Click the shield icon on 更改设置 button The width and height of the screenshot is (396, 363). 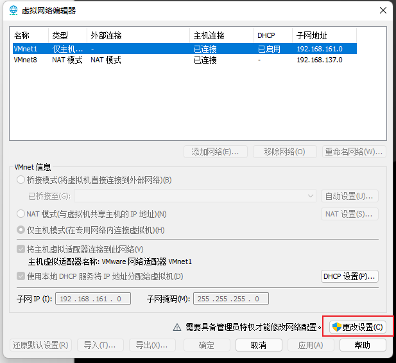(337, 327)
